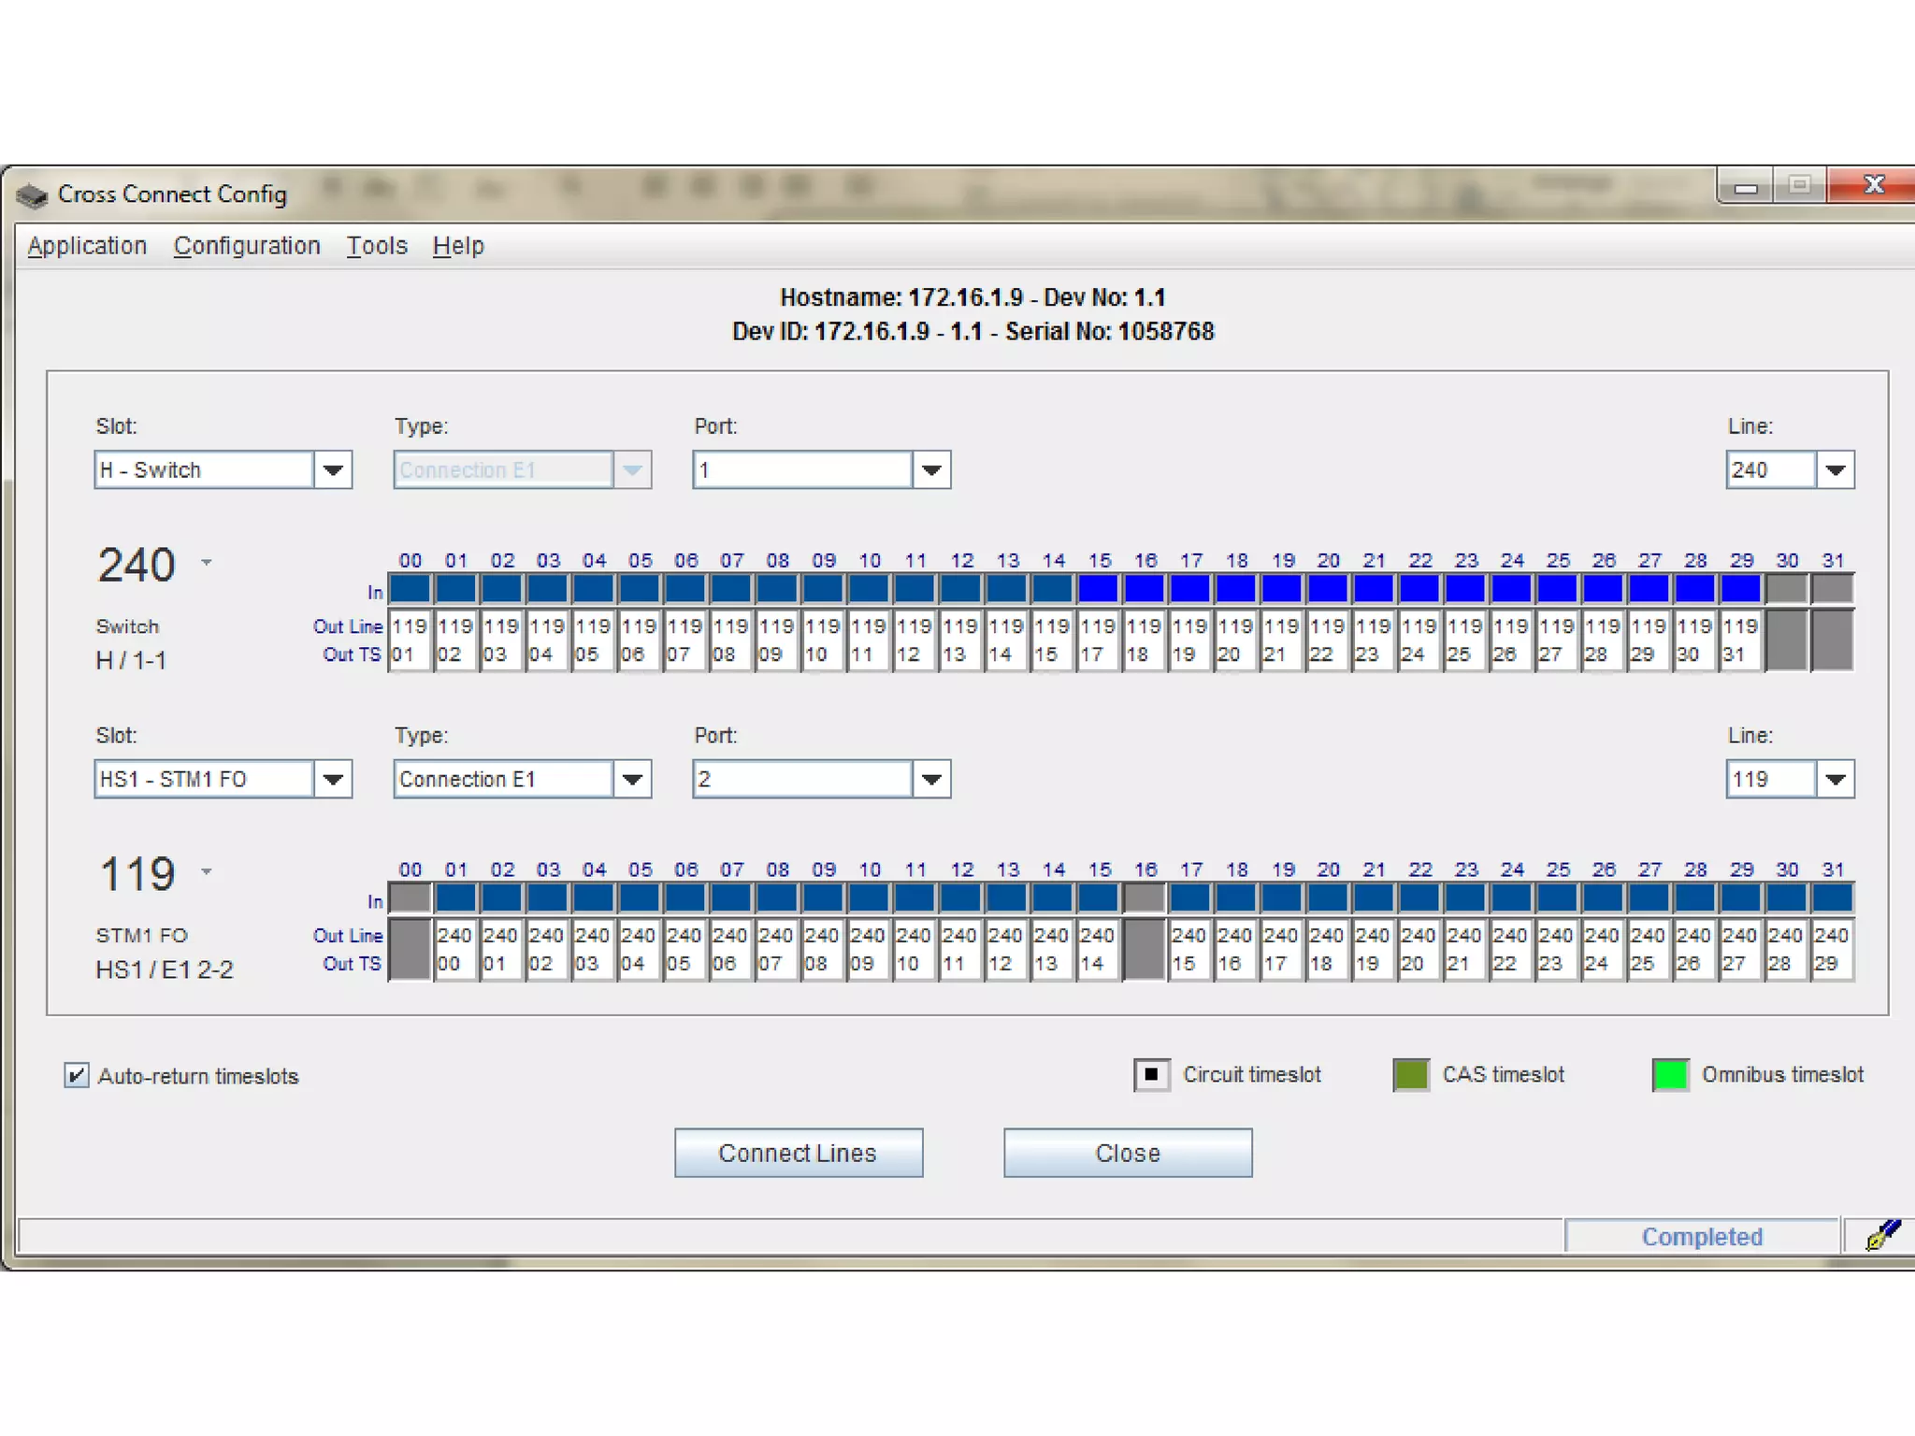
Task: Click the Connect Lines button
Action: pyautogui.click(x=798, y=1153)
